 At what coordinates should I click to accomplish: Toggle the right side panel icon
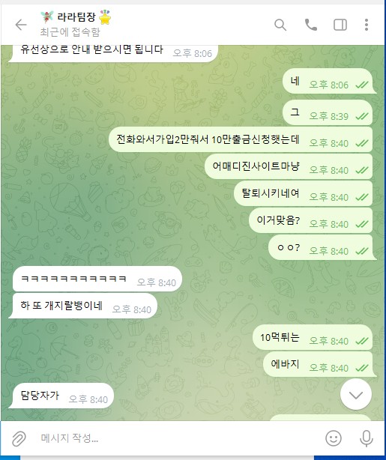340,25
